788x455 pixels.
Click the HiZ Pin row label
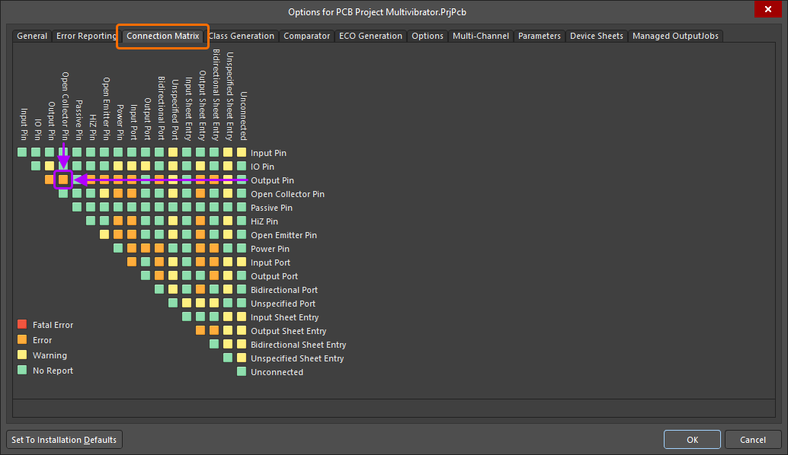tap(264, 221)
